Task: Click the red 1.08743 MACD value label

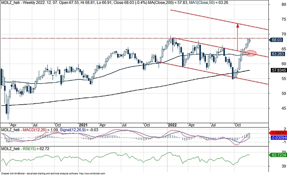Action: (278, 133)
